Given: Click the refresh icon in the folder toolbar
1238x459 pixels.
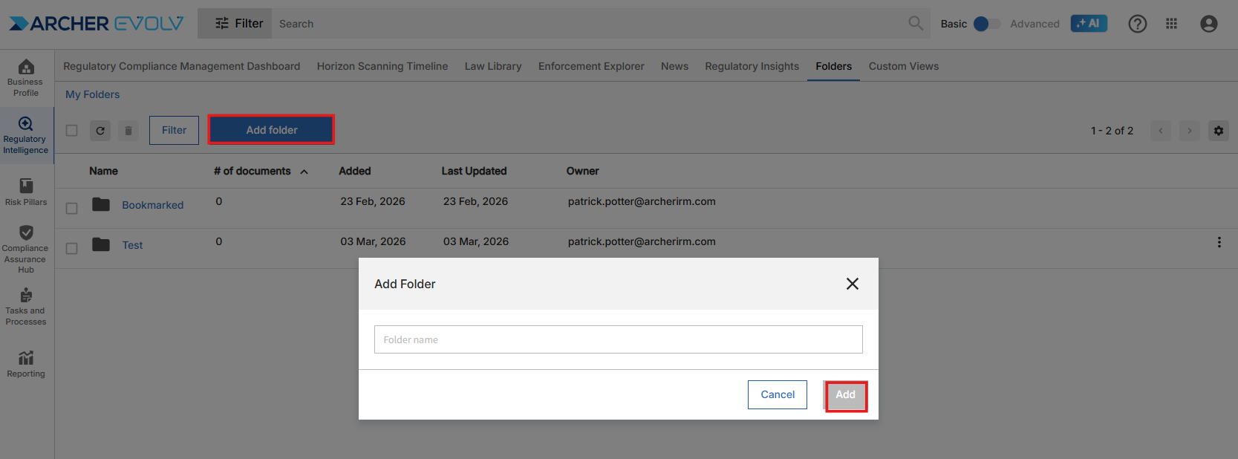Looking at the screenshot, I should coord(100,131).
